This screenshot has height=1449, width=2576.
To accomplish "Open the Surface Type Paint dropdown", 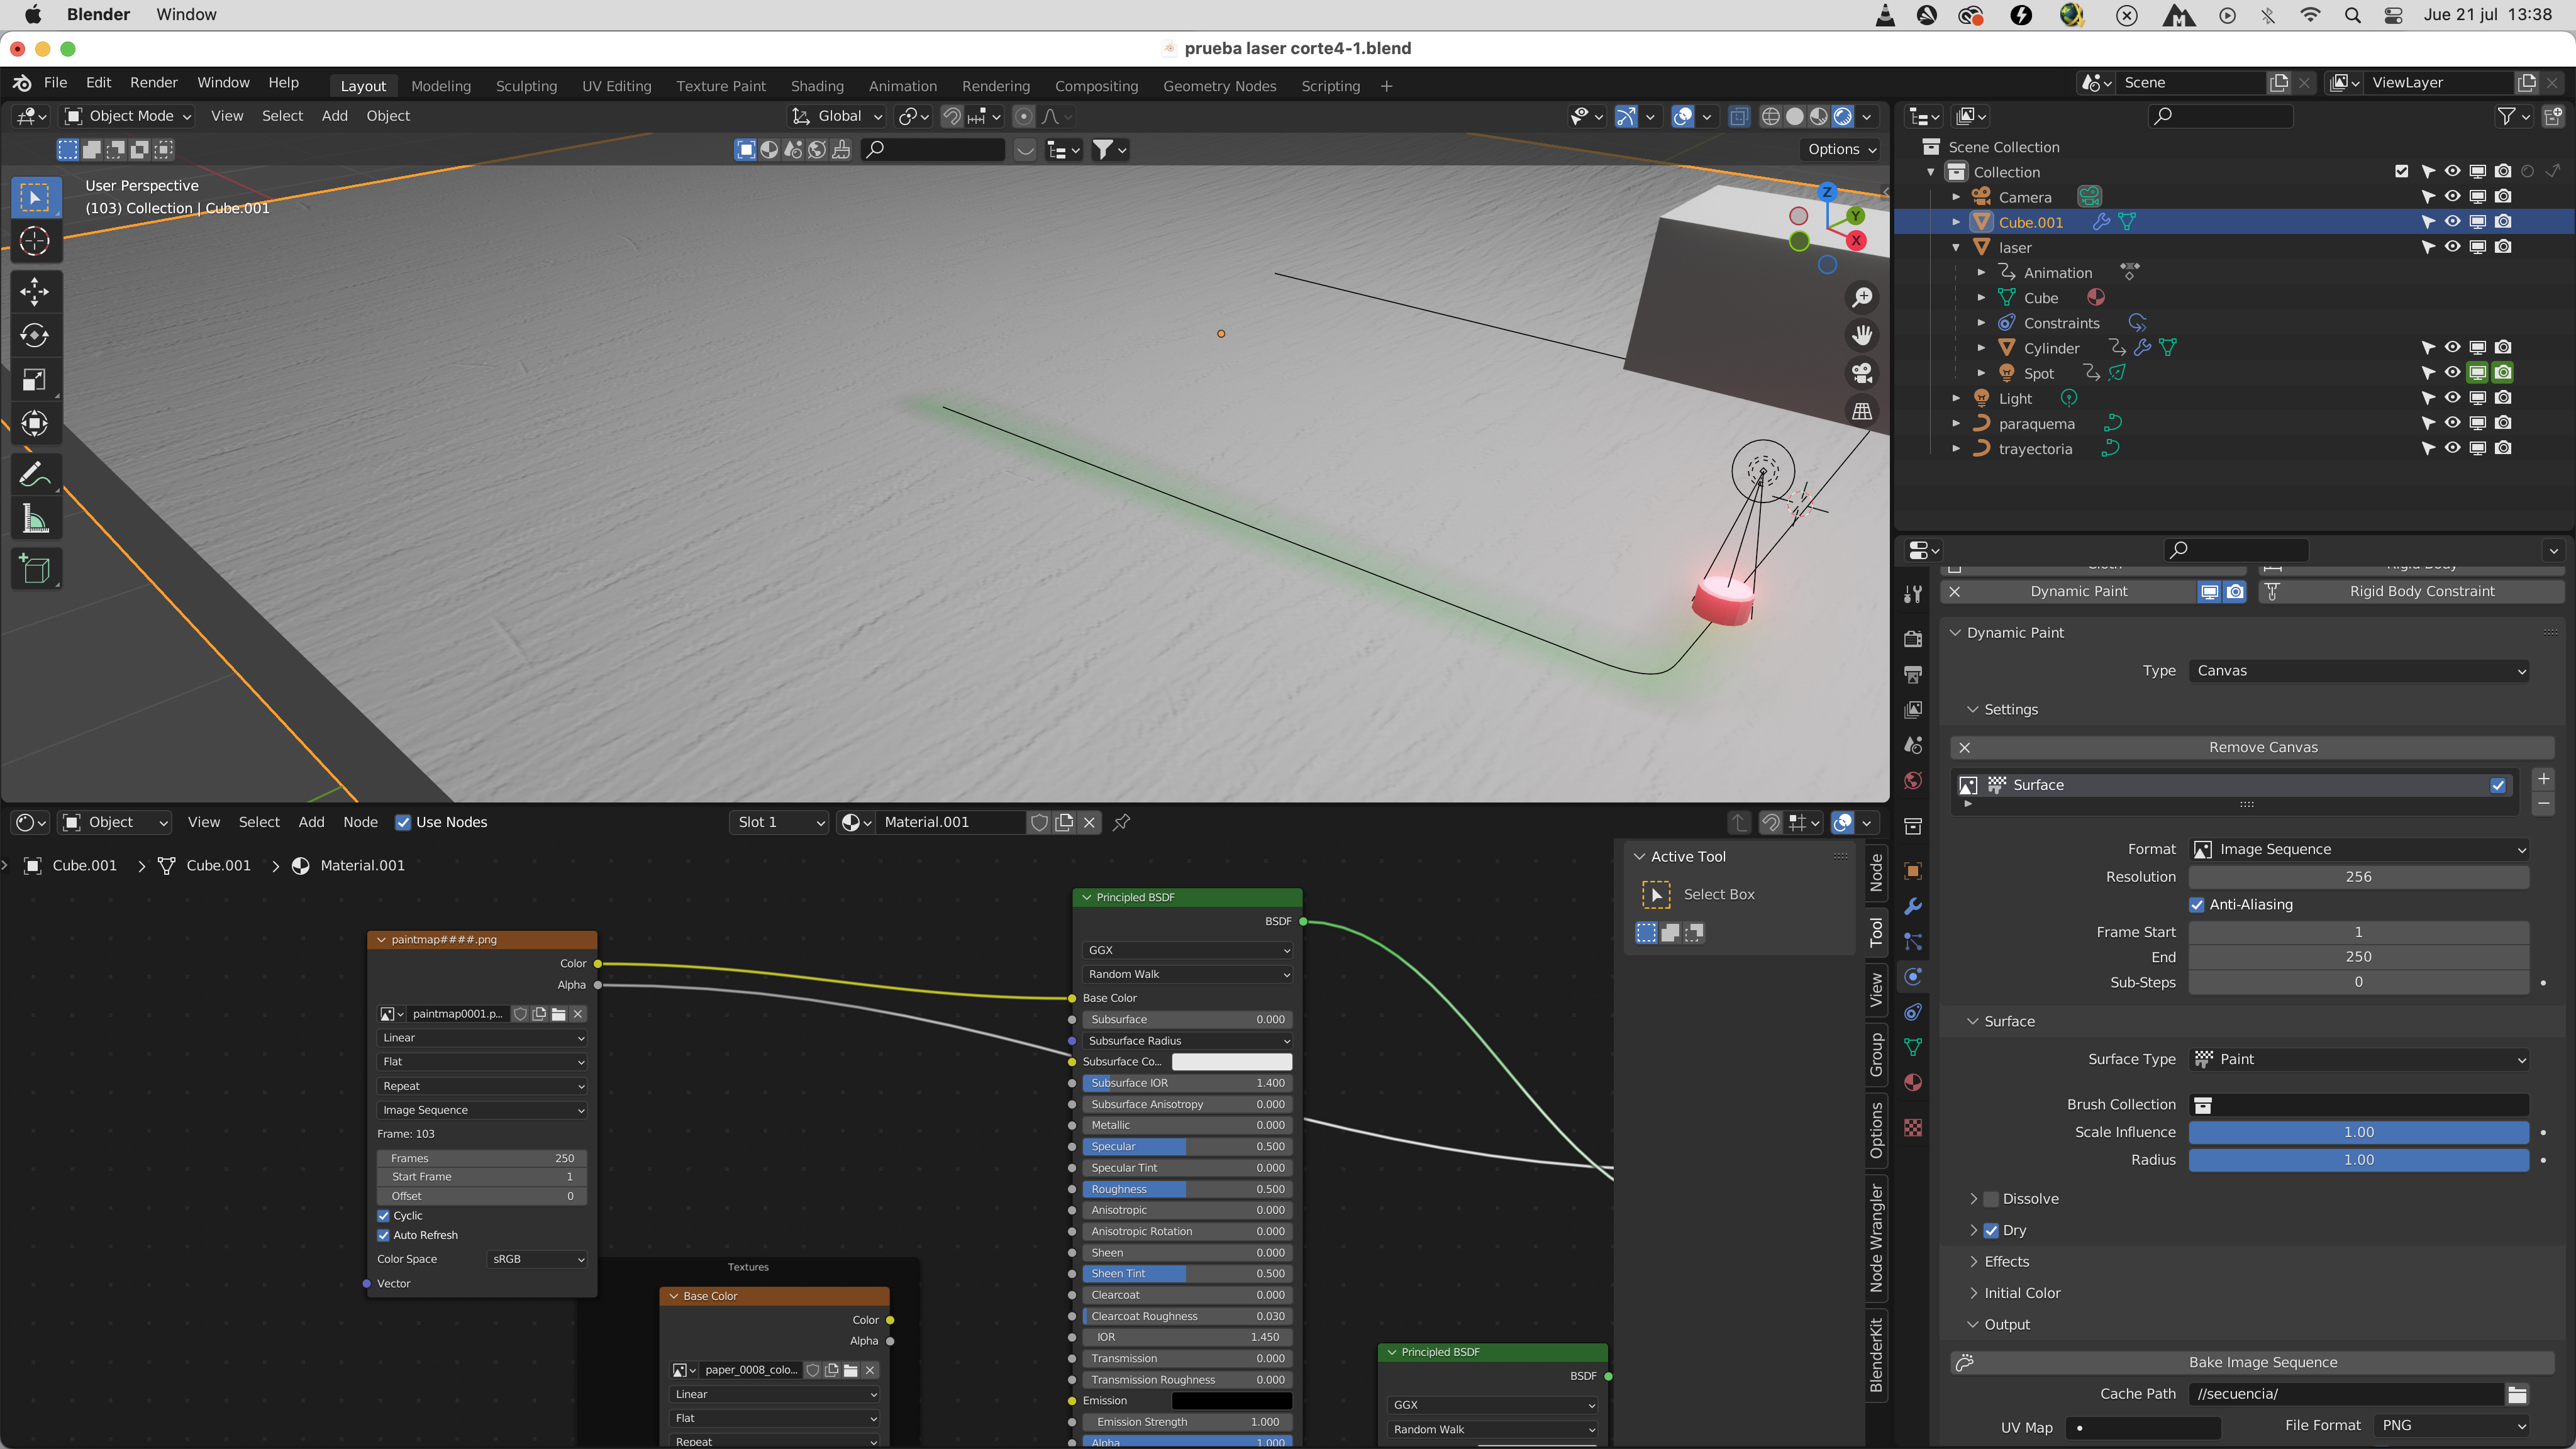I will [2358, 1059].
